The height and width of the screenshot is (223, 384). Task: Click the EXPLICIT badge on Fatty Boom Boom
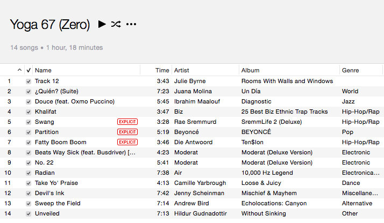click(127, 142)
